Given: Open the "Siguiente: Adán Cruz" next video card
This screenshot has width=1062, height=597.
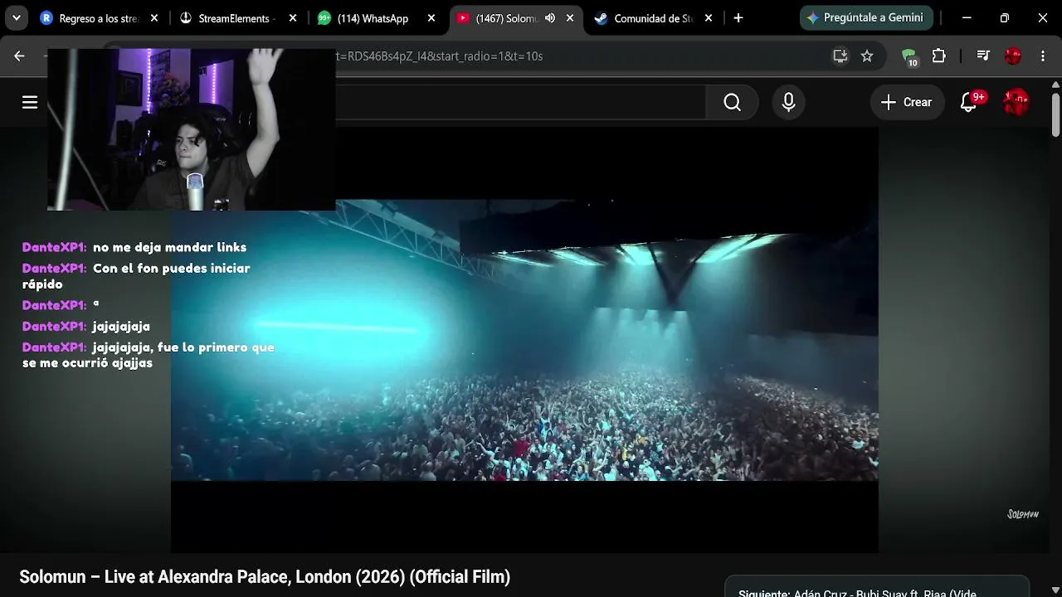Looking at the screenshot, I should coord(877,587).
